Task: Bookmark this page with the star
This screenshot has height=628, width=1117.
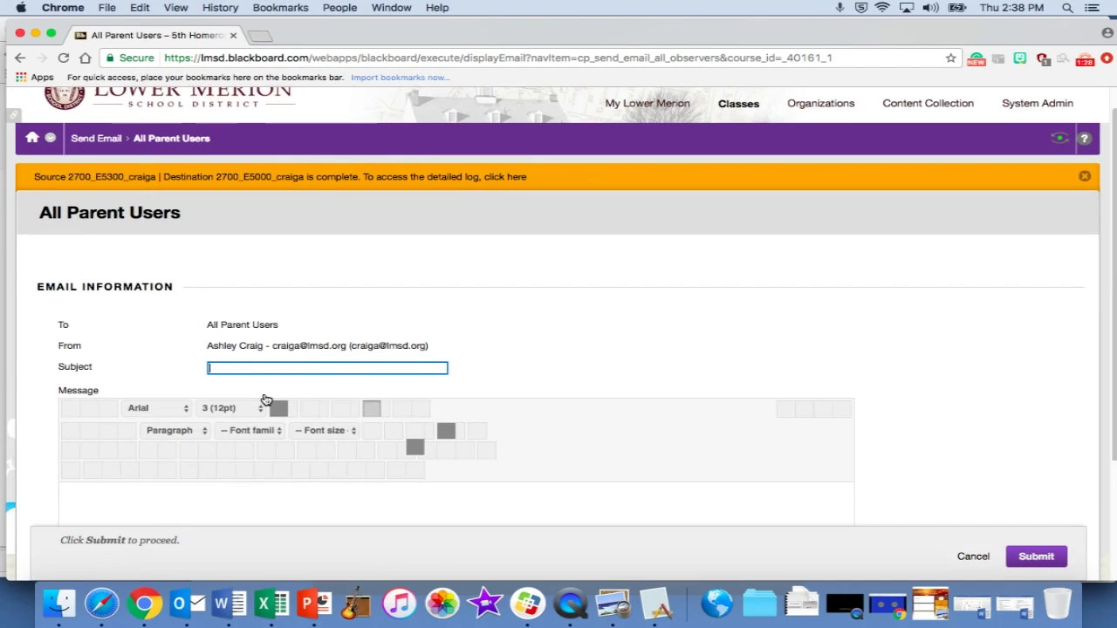Action: (950, 58)
